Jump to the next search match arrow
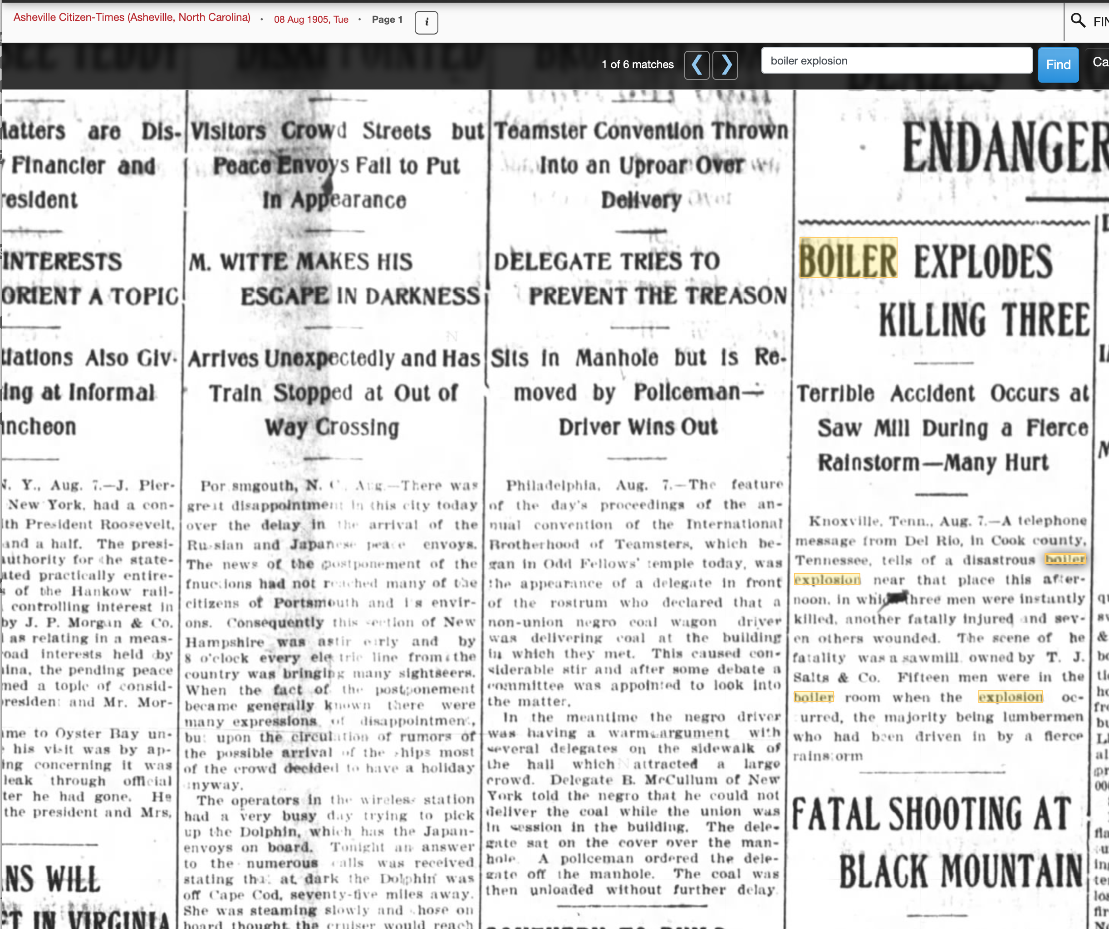 click(x=725, y=65)
